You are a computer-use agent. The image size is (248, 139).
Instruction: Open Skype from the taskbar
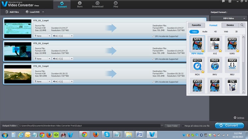pos(107,135)
